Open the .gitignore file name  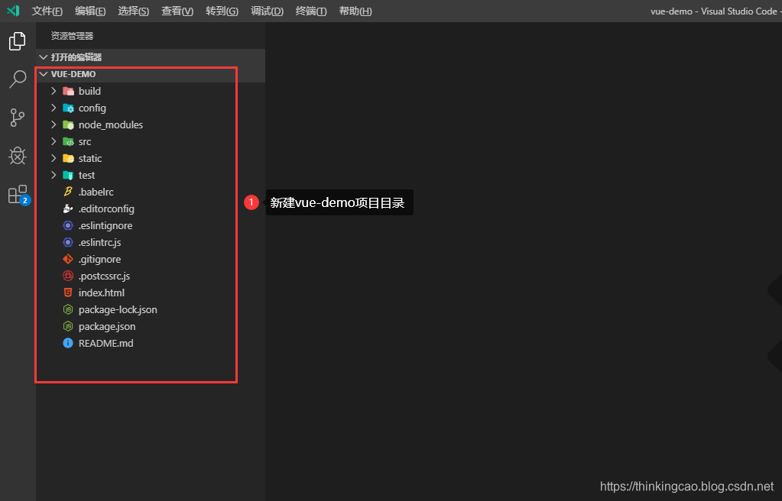click(x=99, y=260)
